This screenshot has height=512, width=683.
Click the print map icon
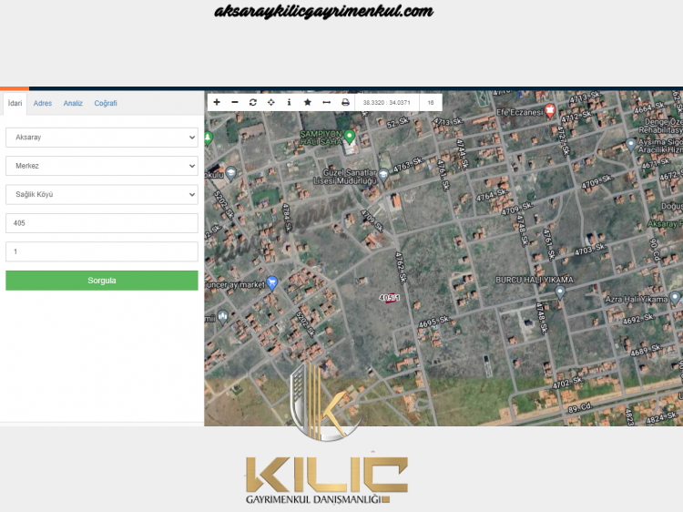point(345,102)
